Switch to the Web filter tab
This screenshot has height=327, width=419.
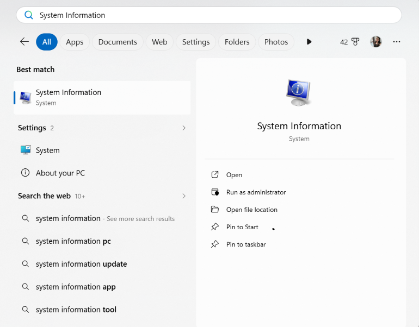[159, 42]
